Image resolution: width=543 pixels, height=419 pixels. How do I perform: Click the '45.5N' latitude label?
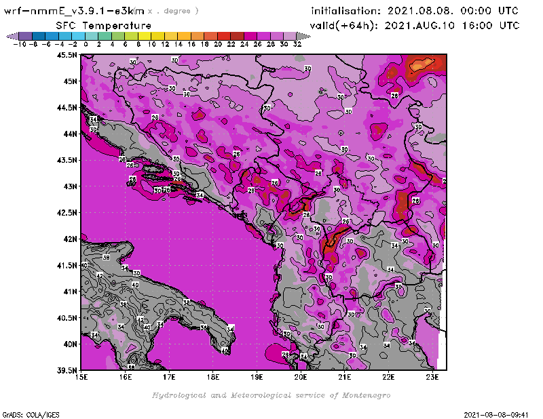click(67, 55)
